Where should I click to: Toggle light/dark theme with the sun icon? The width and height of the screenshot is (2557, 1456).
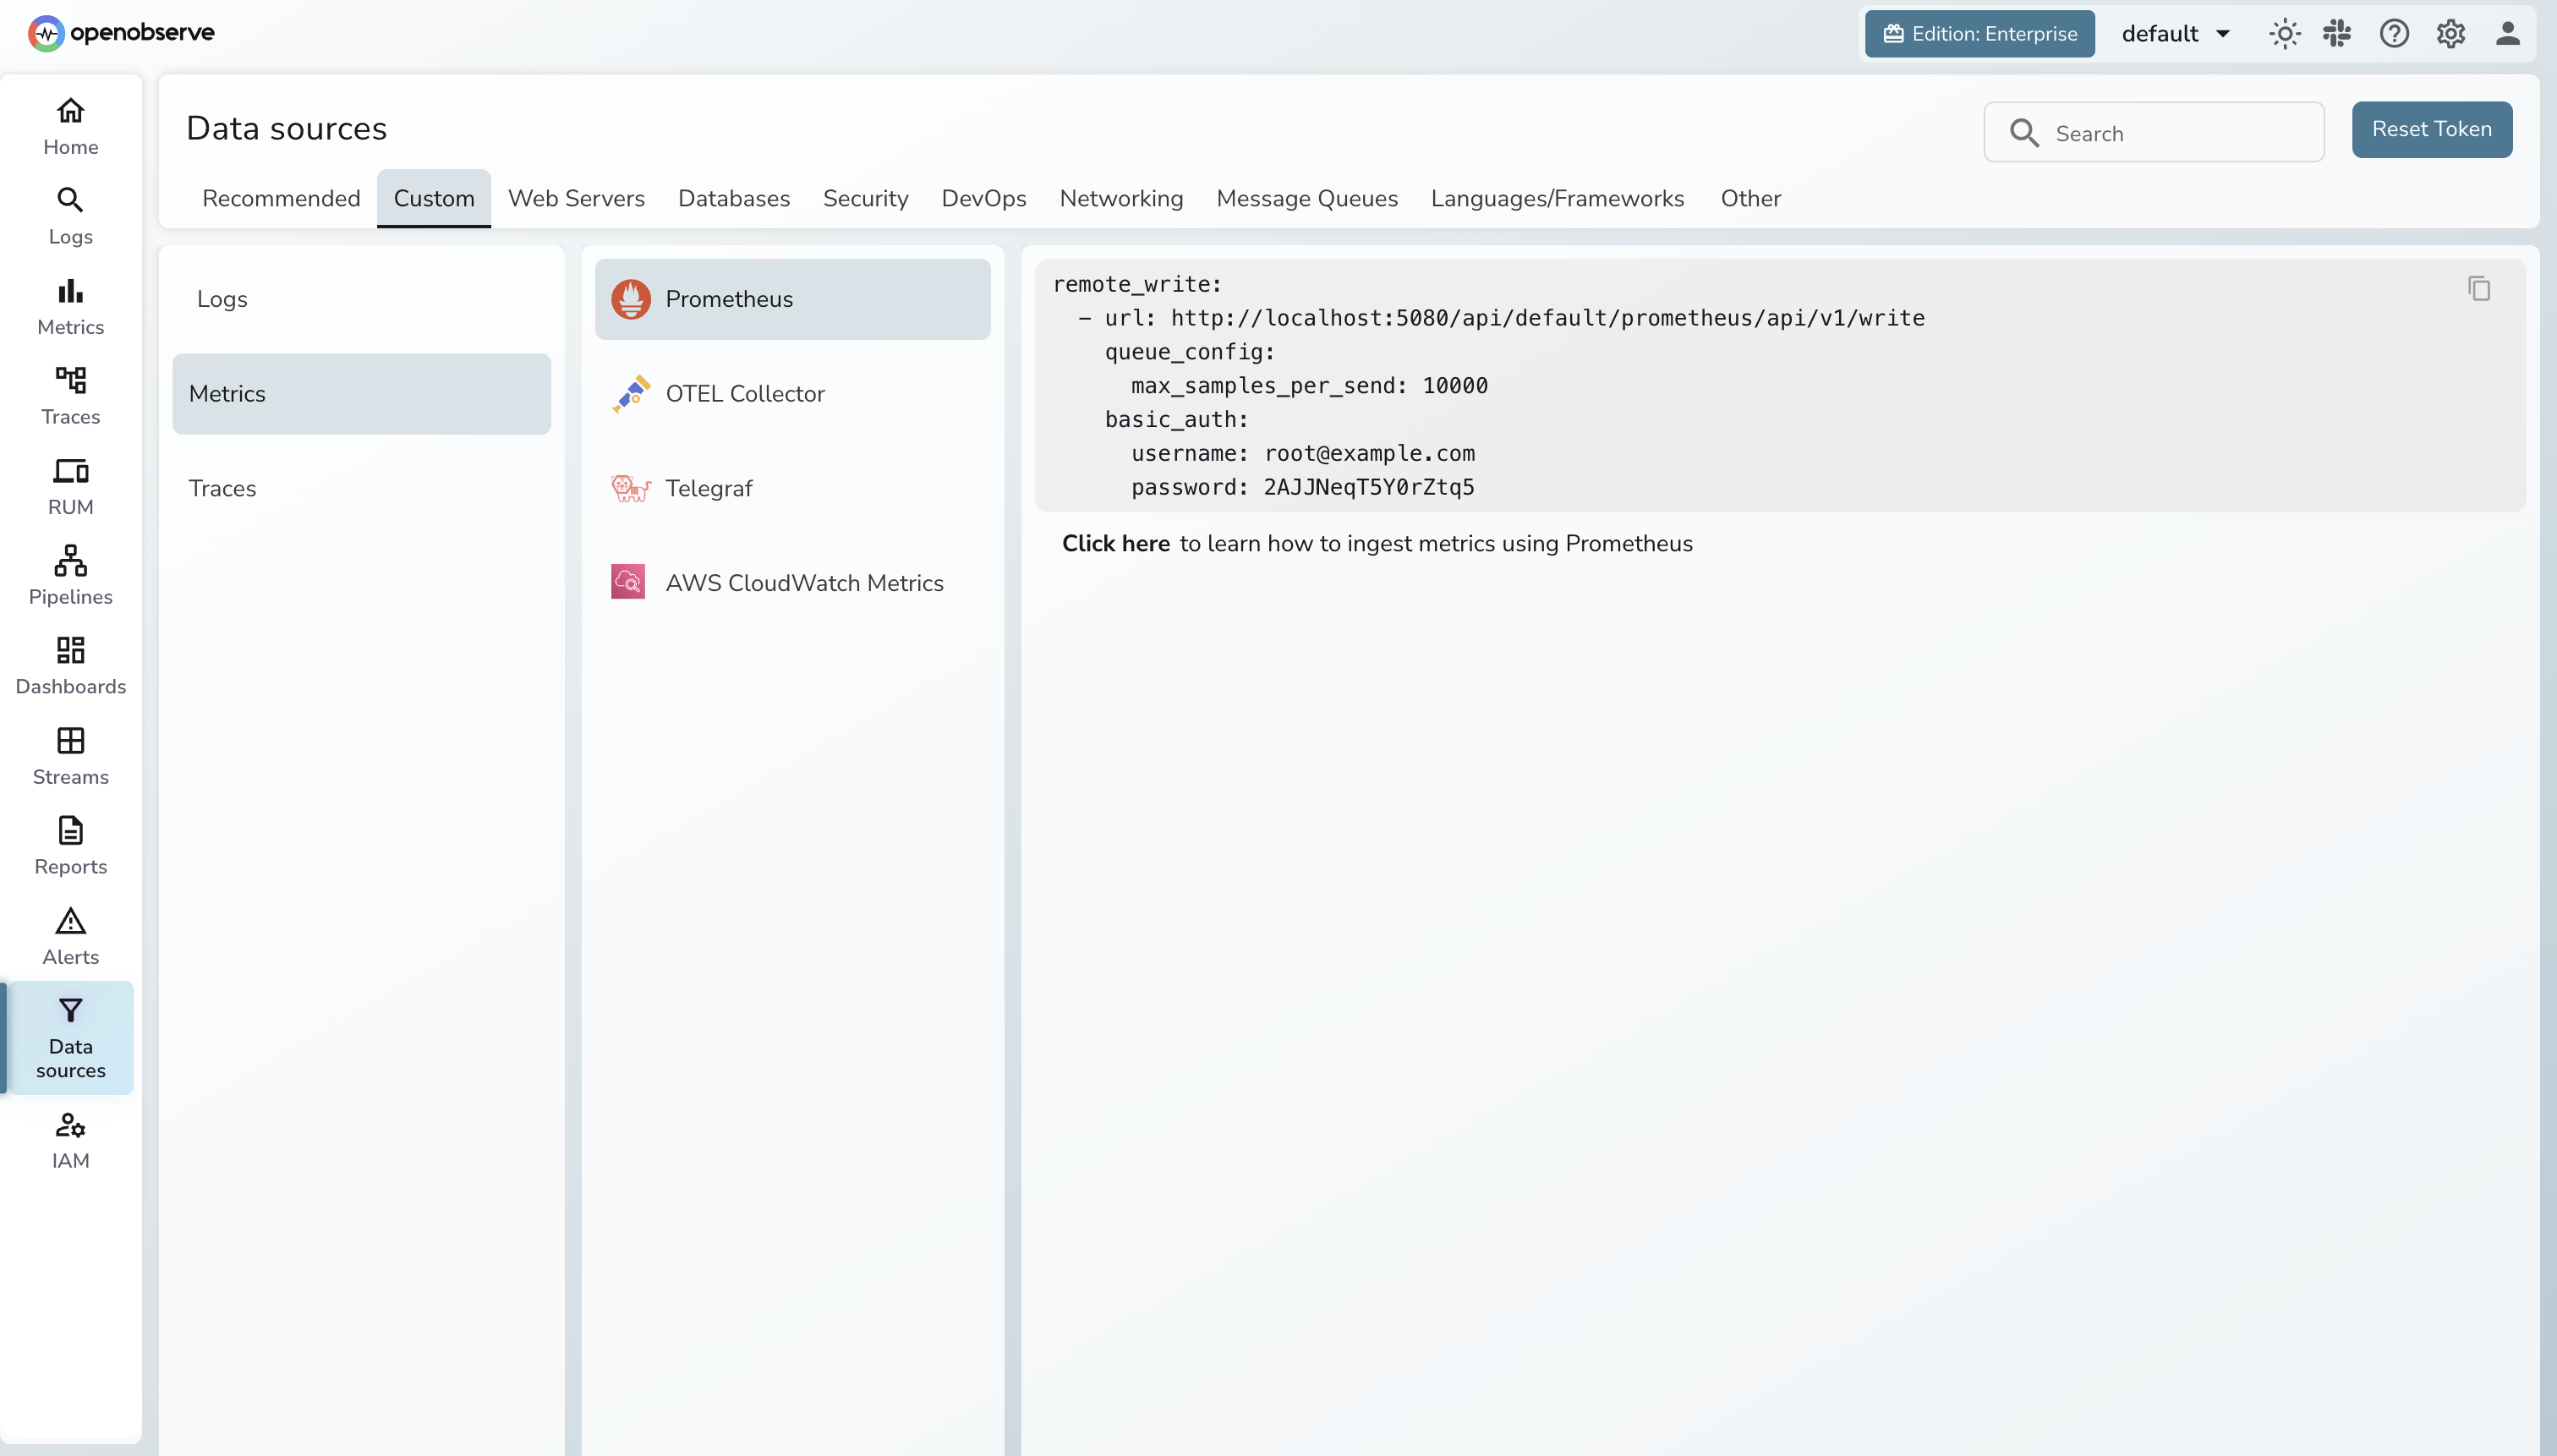(2284, 33)
